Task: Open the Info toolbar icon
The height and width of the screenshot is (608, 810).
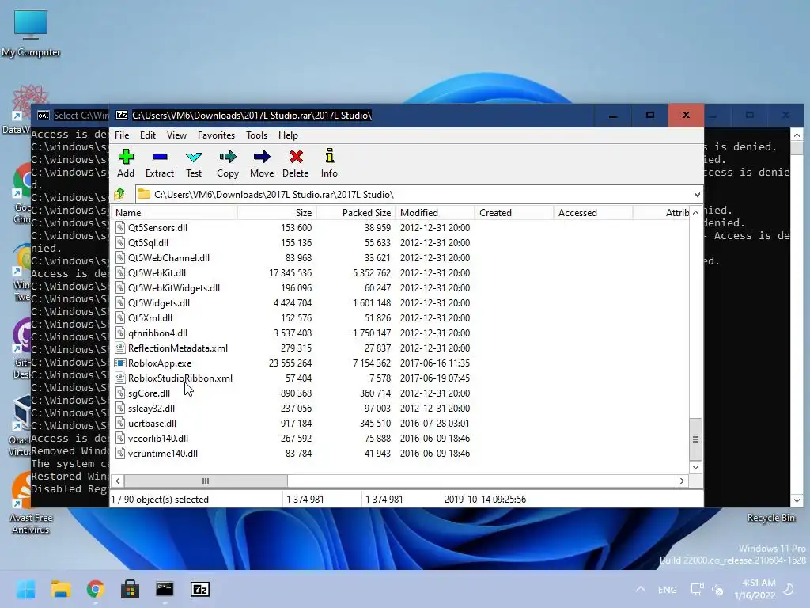Action: click(x=329, y=163)
